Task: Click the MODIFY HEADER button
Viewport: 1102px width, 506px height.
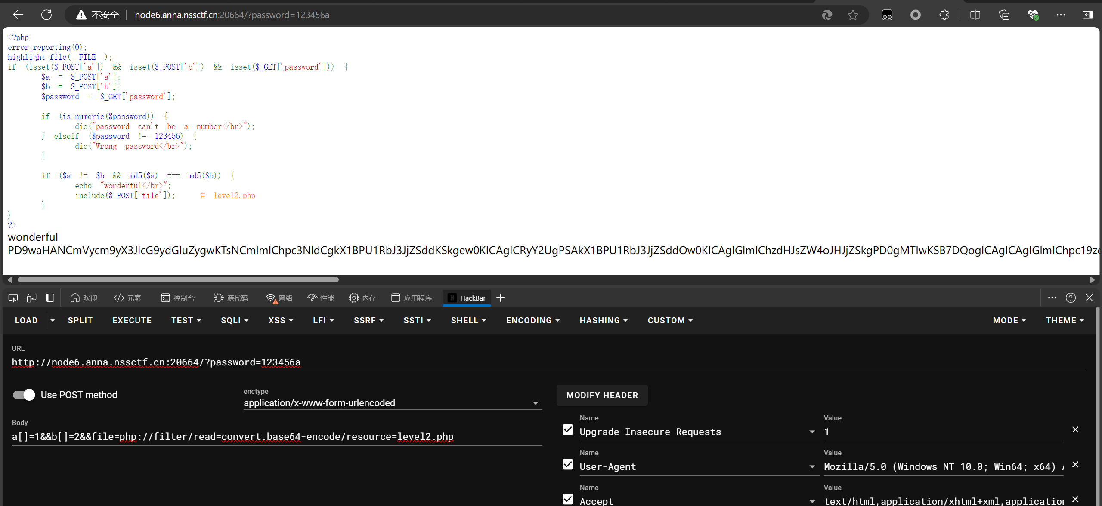Action: 602,395
